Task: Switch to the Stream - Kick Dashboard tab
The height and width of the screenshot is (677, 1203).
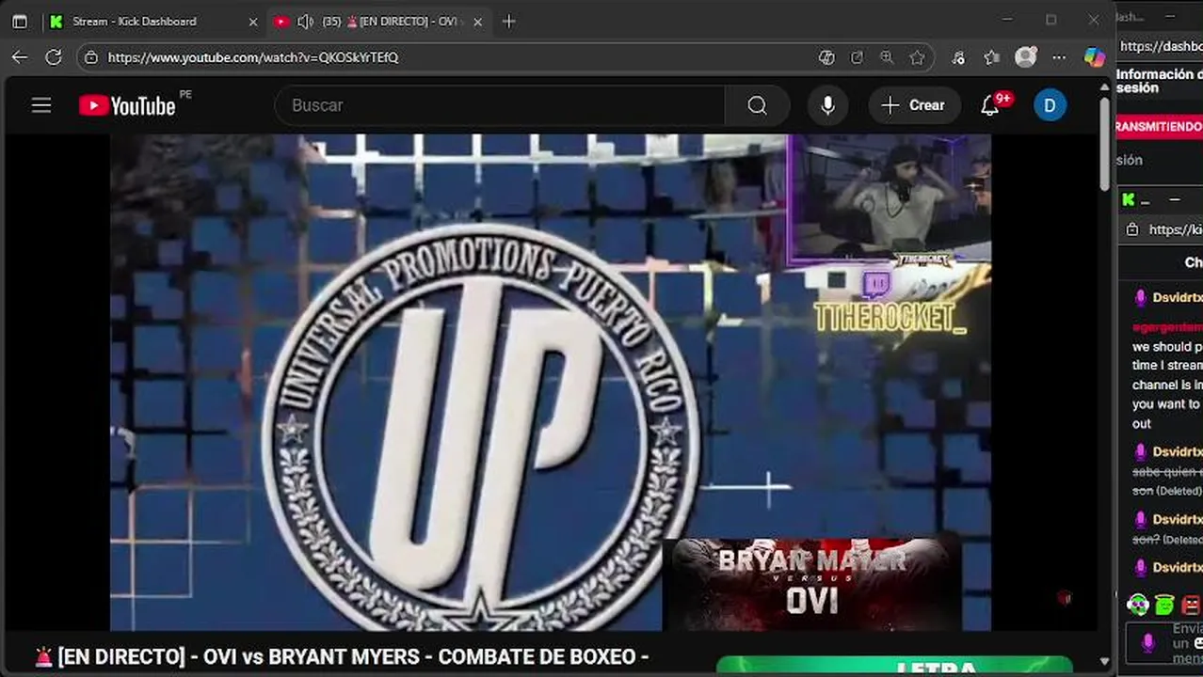Action: pyautogui.click(x=135, y=21)
